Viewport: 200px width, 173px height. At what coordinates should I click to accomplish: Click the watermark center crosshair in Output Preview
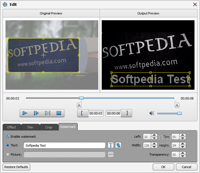click(150, 79)
